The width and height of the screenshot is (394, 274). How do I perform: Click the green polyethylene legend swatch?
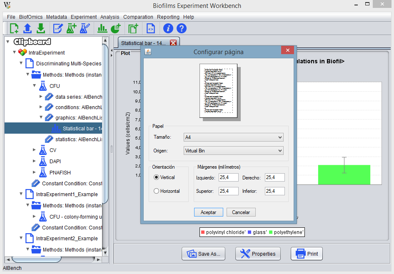[x=271, y=232]
